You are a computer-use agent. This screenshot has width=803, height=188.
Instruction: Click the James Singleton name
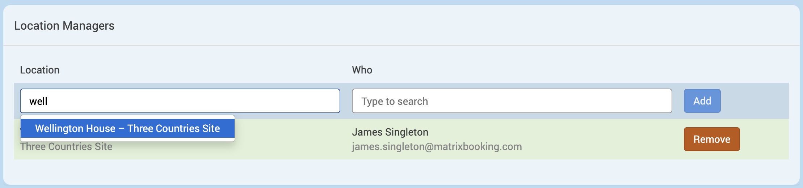point(390,132)
